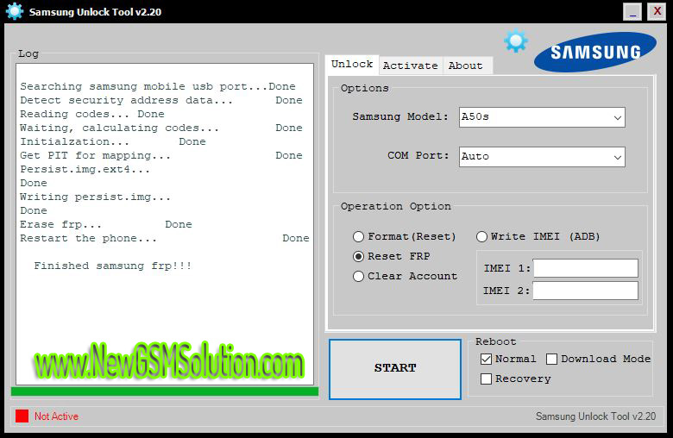Screen dimensions: 673x438
Task: Click the IMEI 1 input field
Action: coord(586,268)
